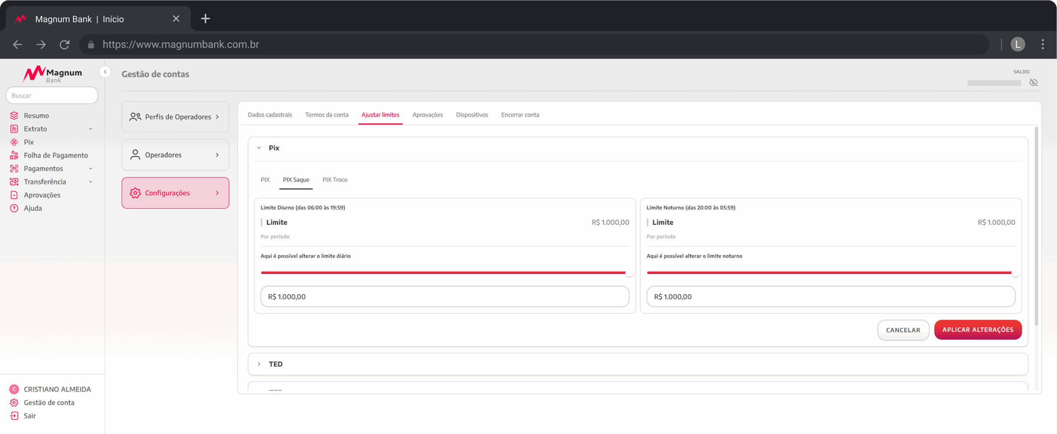Viewport: 1057px width, 434px height.
Task: Click the Ajuda help icon
Action: (x=14, y=208)
